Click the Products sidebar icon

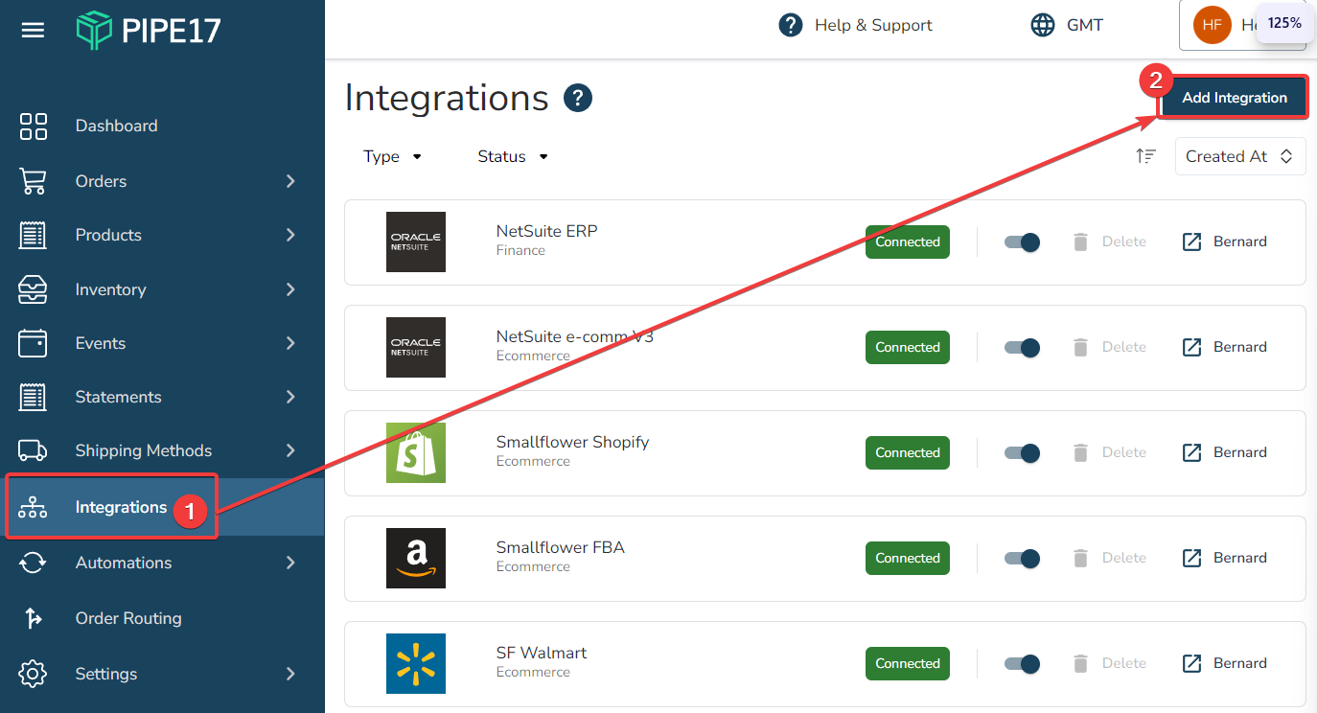[x=33, y=235]
